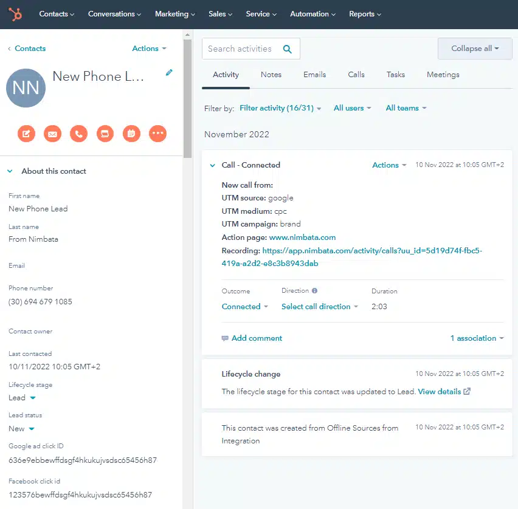Open the All teams filter dropdown

pyautogui.click(x=406, y=108)
